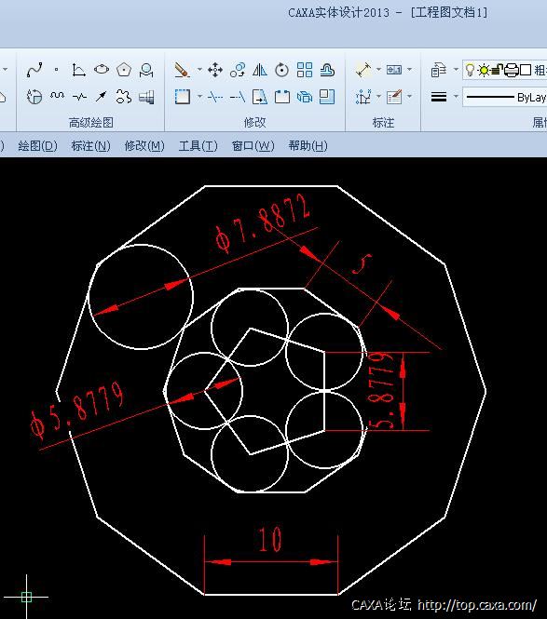Click the 高级绘图 group label
547x619 pixels.
[91, 123]
